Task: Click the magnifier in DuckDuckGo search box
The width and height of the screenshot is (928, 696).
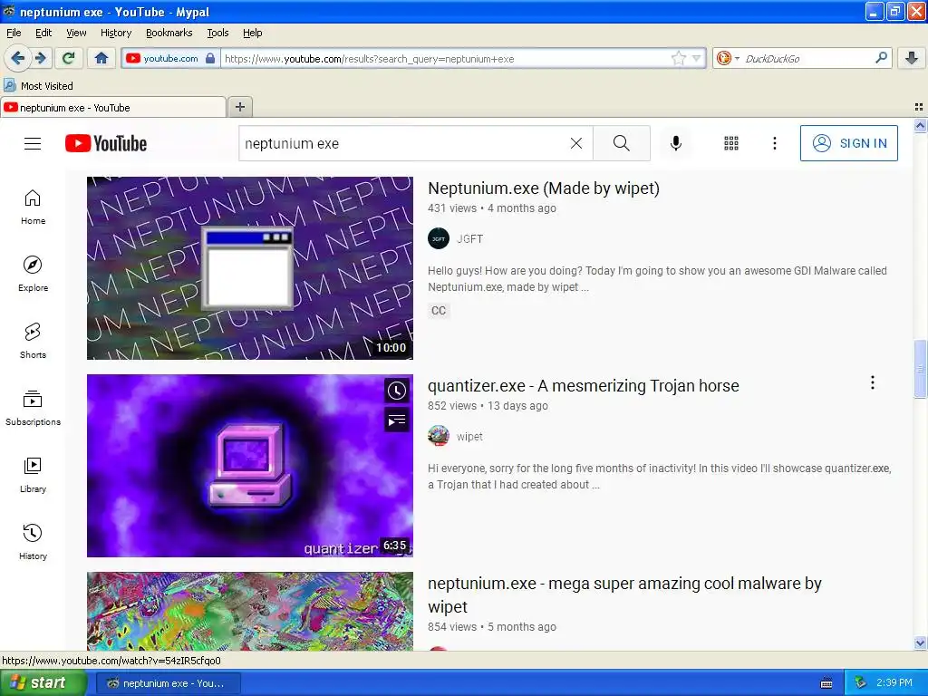Action: coord(881,58)
